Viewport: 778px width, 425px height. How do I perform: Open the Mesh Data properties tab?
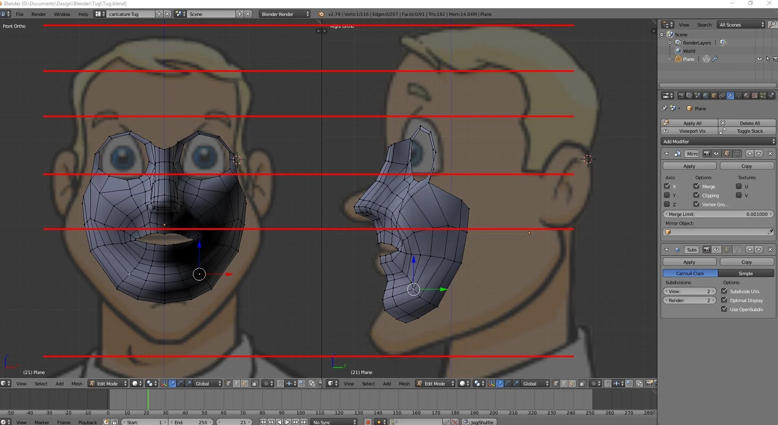pos(738,96)
